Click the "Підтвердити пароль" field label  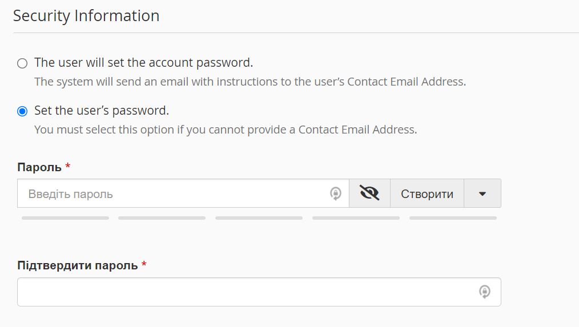coord(78,265)
